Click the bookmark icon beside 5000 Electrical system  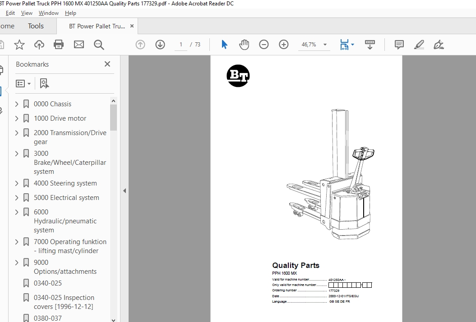(26, 198)
